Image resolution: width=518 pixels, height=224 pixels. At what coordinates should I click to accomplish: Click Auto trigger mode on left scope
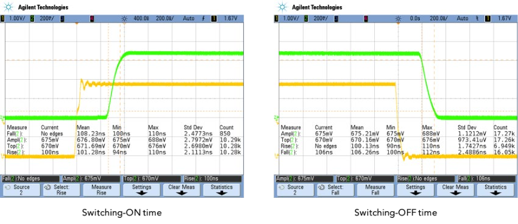[x=189, y=18]
